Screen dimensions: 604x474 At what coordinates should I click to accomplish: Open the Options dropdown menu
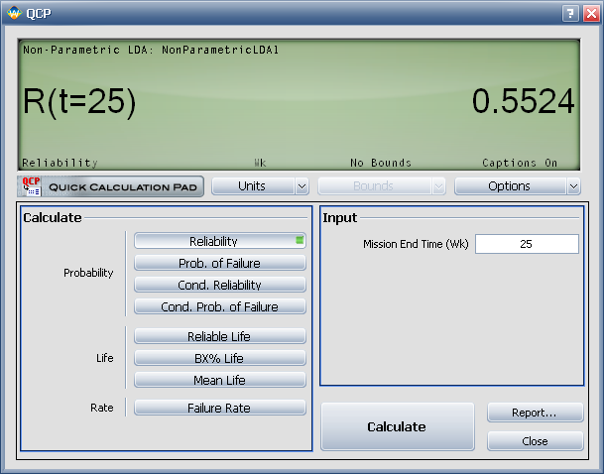[517, 186]
